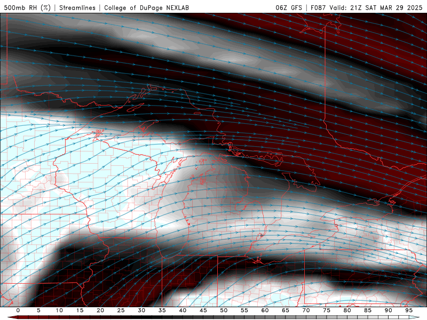Click the colorbar label "0"
427x320 pixels.
pos(18,310)
